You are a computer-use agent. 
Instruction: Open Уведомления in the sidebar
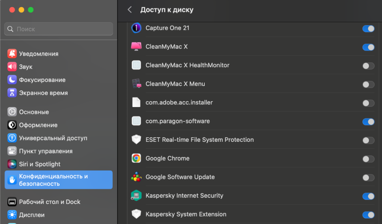39,54
